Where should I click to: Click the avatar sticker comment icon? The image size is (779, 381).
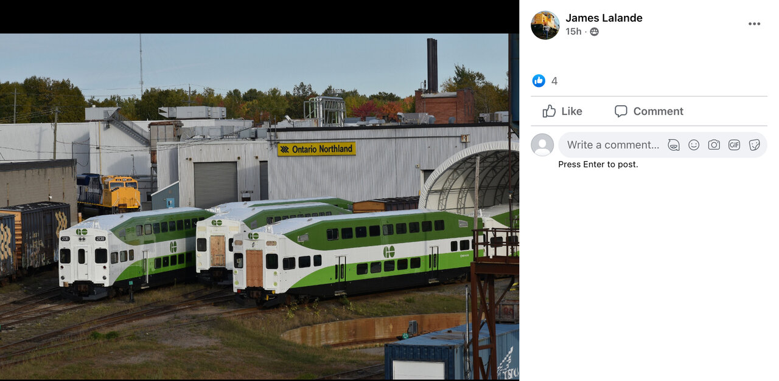674,145
